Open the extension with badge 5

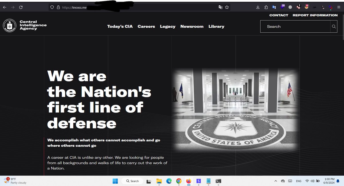tap(298, 7)
